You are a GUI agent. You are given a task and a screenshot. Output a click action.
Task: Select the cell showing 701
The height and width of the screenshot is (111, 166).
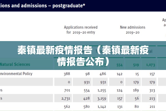67,90
